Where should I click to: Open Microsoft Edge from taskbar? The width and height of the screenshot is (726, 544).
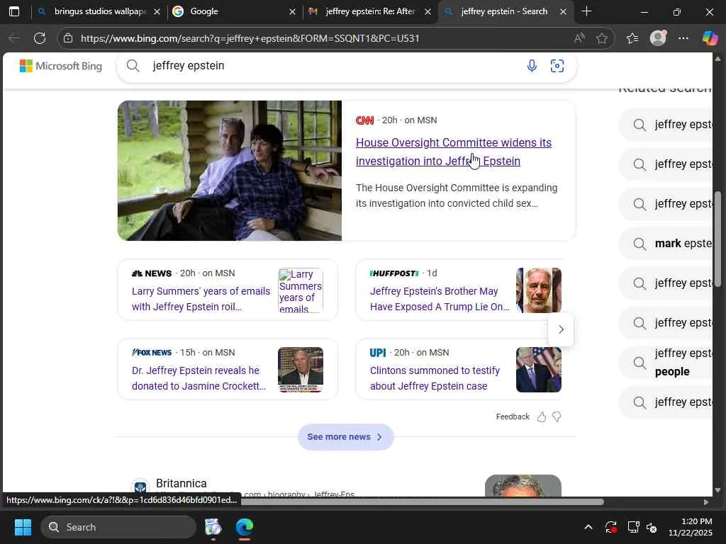(x=245, y=527)
